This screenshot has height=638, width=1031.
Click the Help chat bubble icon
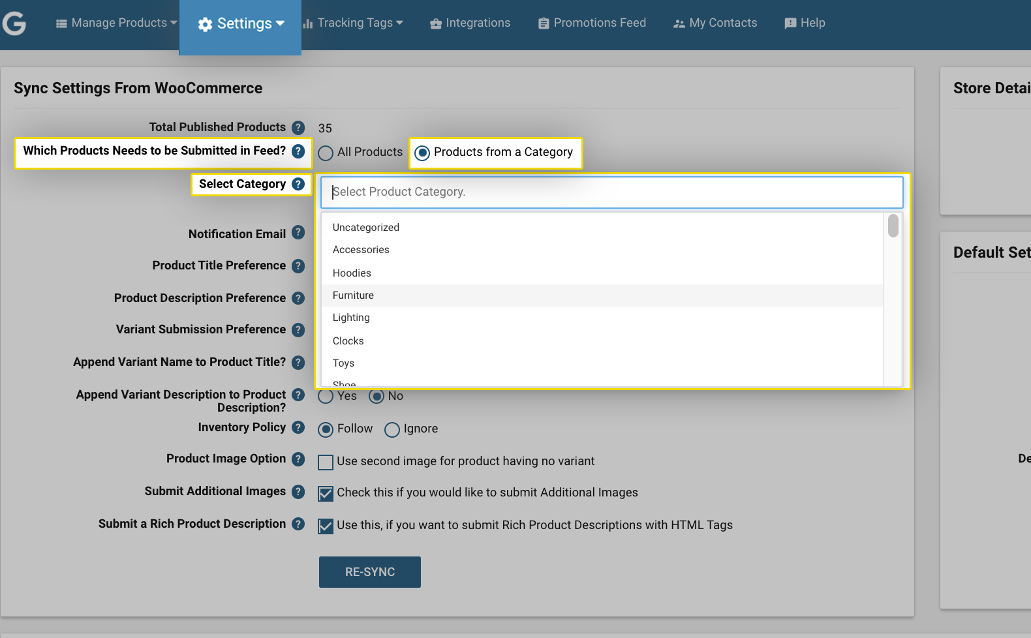(x=790, y=23)
